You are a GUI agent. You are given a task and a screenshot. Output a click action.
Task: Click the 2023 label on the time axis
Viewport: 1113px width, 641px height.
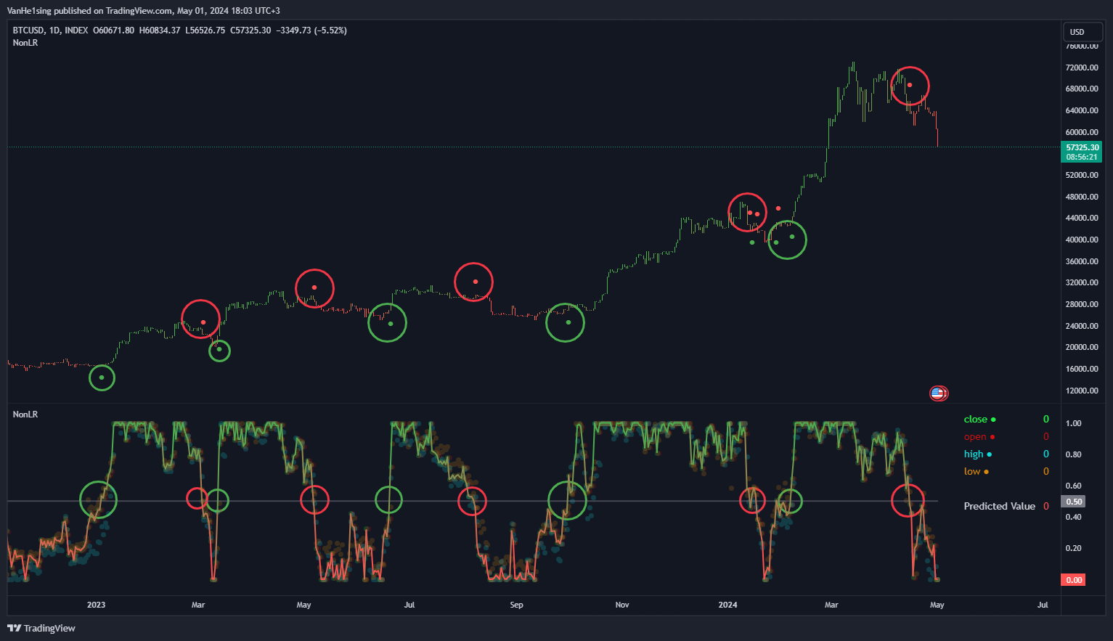pyautogui.click(x=96, y=605)
